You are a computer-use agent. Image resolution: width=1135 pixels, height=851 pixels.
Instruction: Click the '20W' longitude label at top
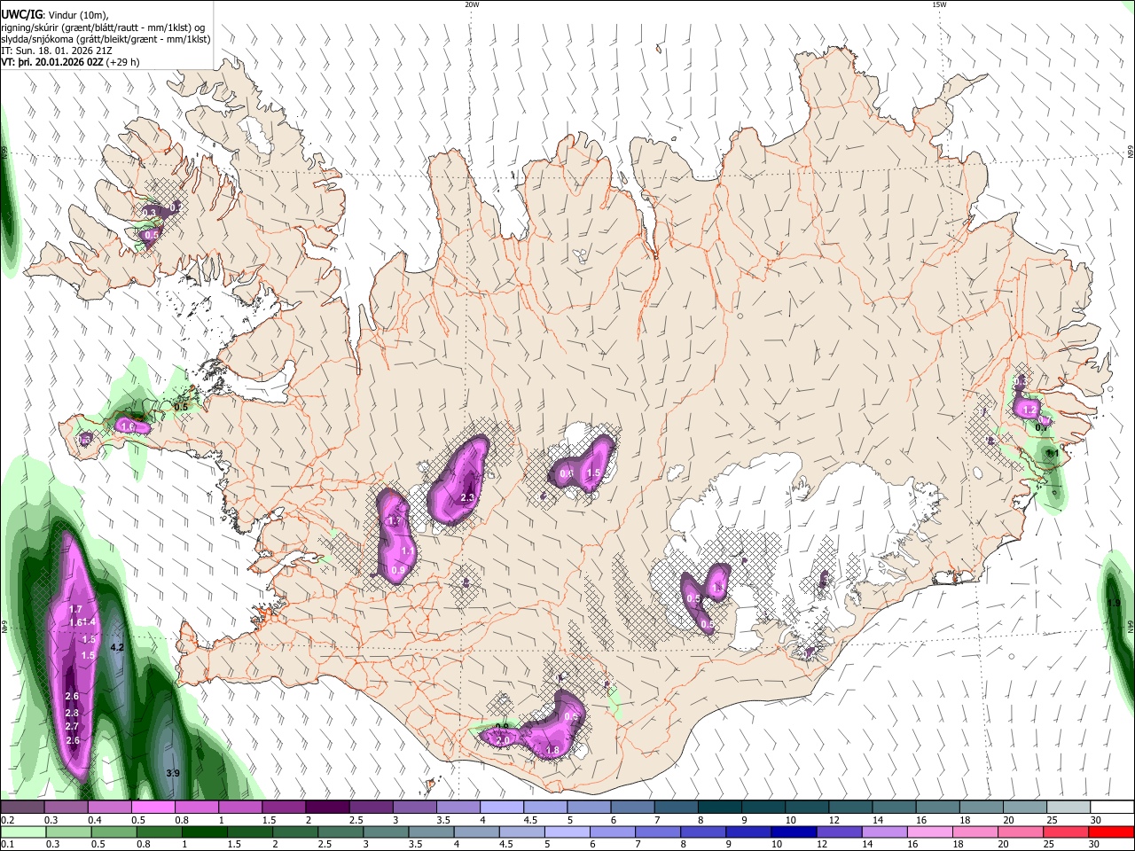[472, 4]
